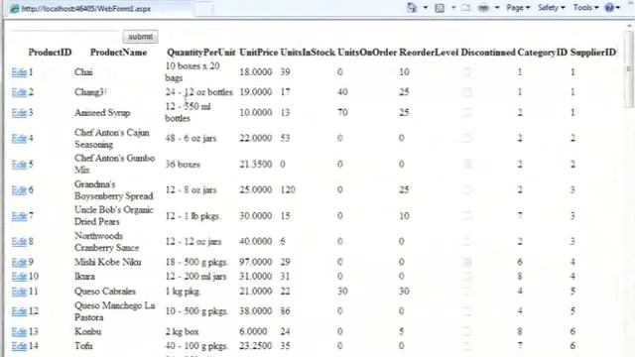Open the Page menu
This screenshot has width=635, height=357.
point(518,8)
